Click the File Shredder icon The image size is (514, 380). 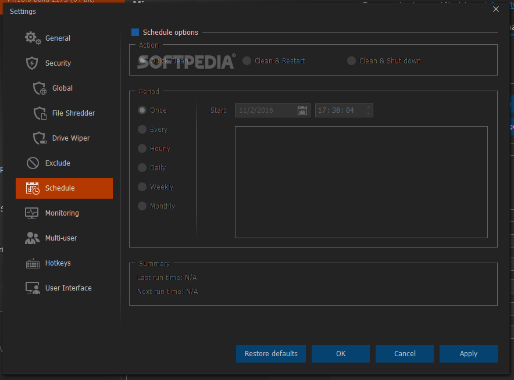(40, 113)
